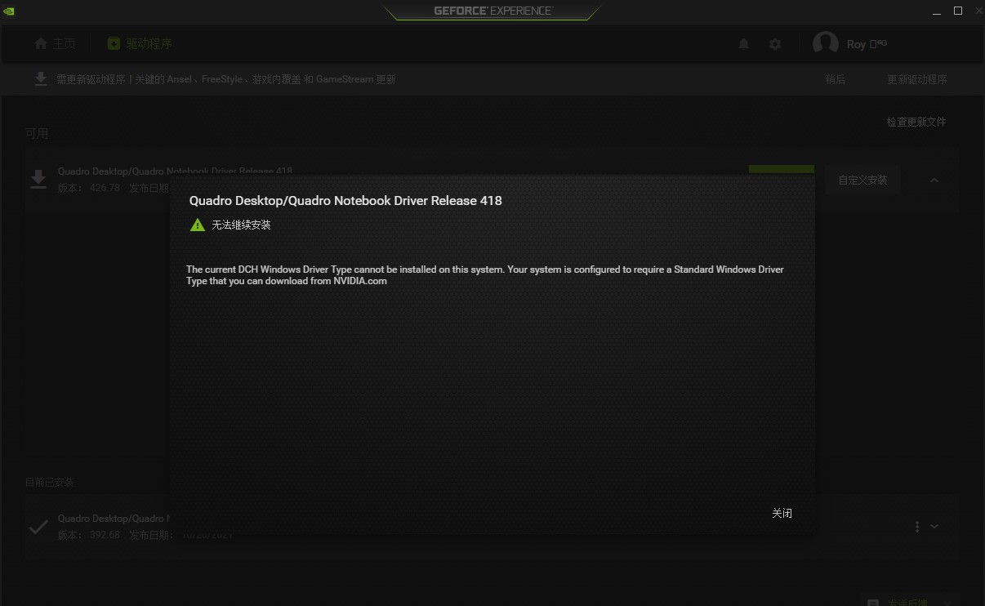The width and height of the screenshot is (985, 606).
Task: Click the user profile avatar
Action: pyautogui.click(x=825, y=44)
